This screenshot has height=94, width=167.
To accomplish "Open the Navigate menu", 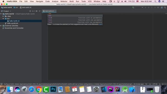I will coord(39,1).
